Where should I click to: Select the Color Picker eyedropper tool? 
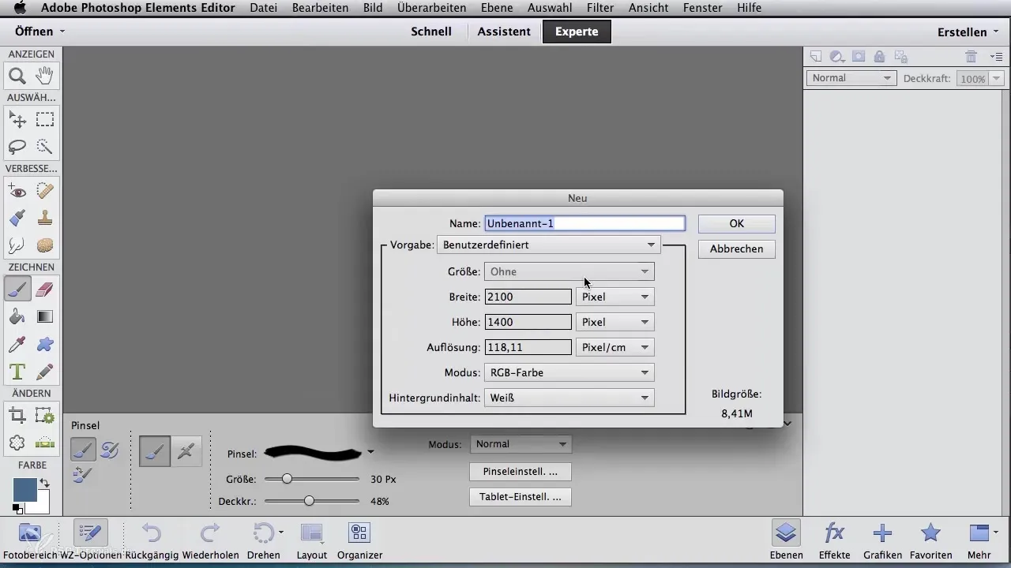pyautogui.click(x=17, y=344)
